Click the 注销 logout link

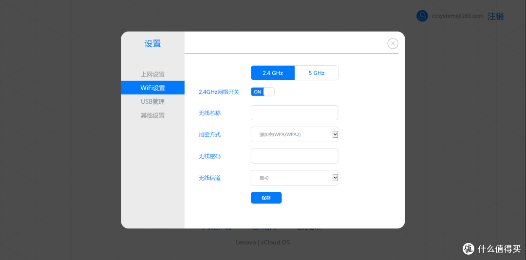click(x=495, y=16)
